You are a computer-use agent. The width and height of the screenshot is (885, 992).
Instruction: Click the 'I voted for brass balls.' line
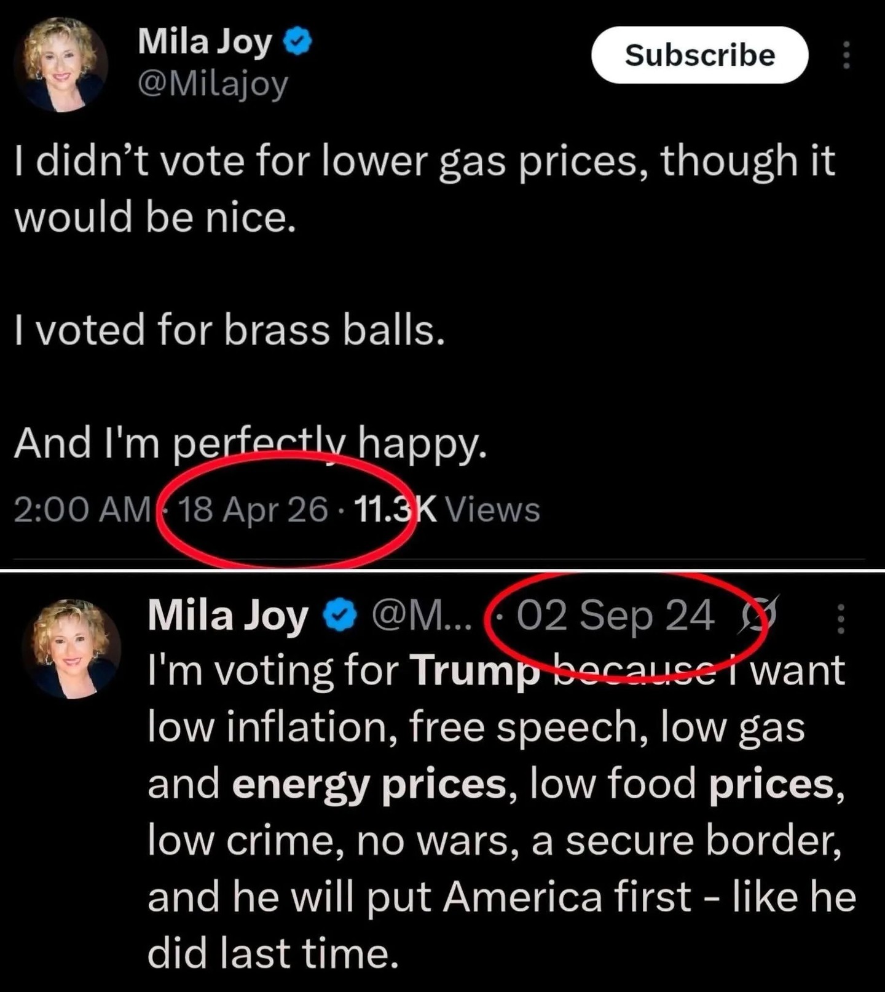coord(229,329)
